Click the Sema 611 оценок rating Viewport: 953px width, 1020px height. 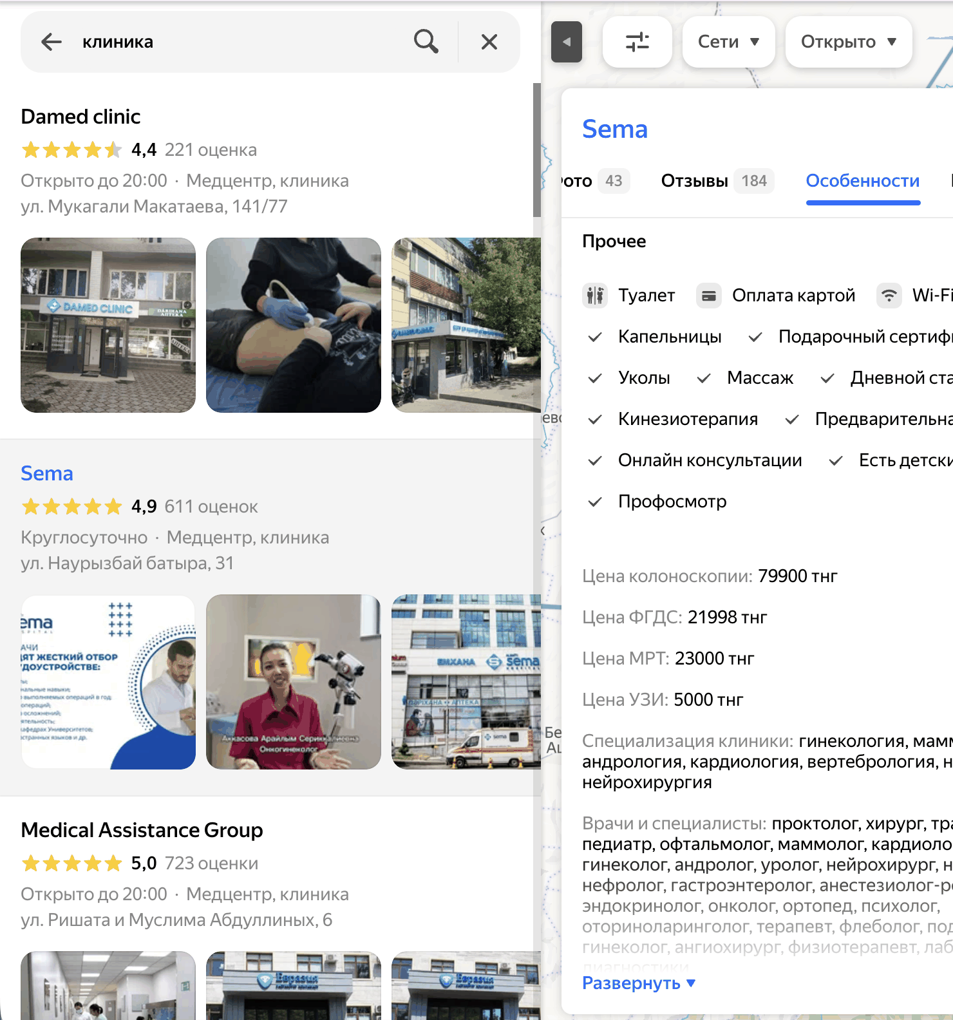[211, 507]
